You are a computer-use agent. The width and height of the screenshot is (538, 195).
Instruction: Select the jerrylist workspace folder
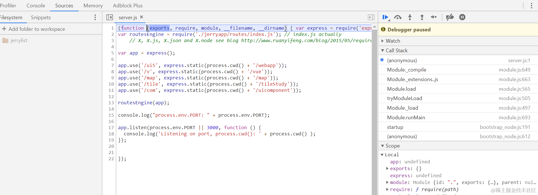coord(19,40)
